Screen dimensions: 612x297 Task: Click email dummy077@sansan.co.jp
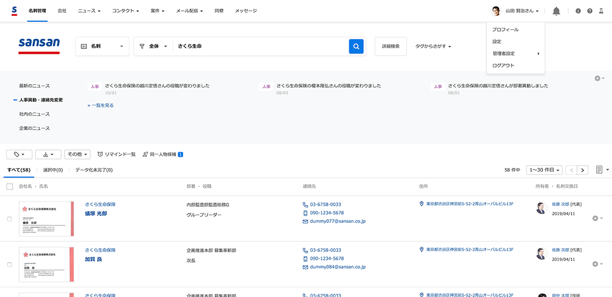click(338, 221)
